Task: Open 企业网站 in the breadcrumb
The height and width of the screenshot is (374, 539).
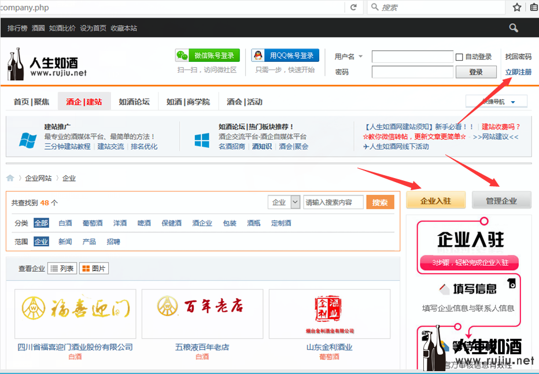Action: coord(38,178)
